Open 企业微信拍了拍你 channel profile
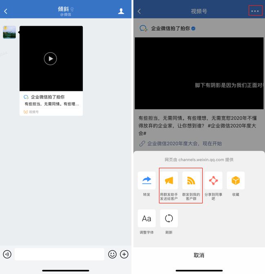The height and width of the screenshot is (274, 265). (x=170, y=28)
